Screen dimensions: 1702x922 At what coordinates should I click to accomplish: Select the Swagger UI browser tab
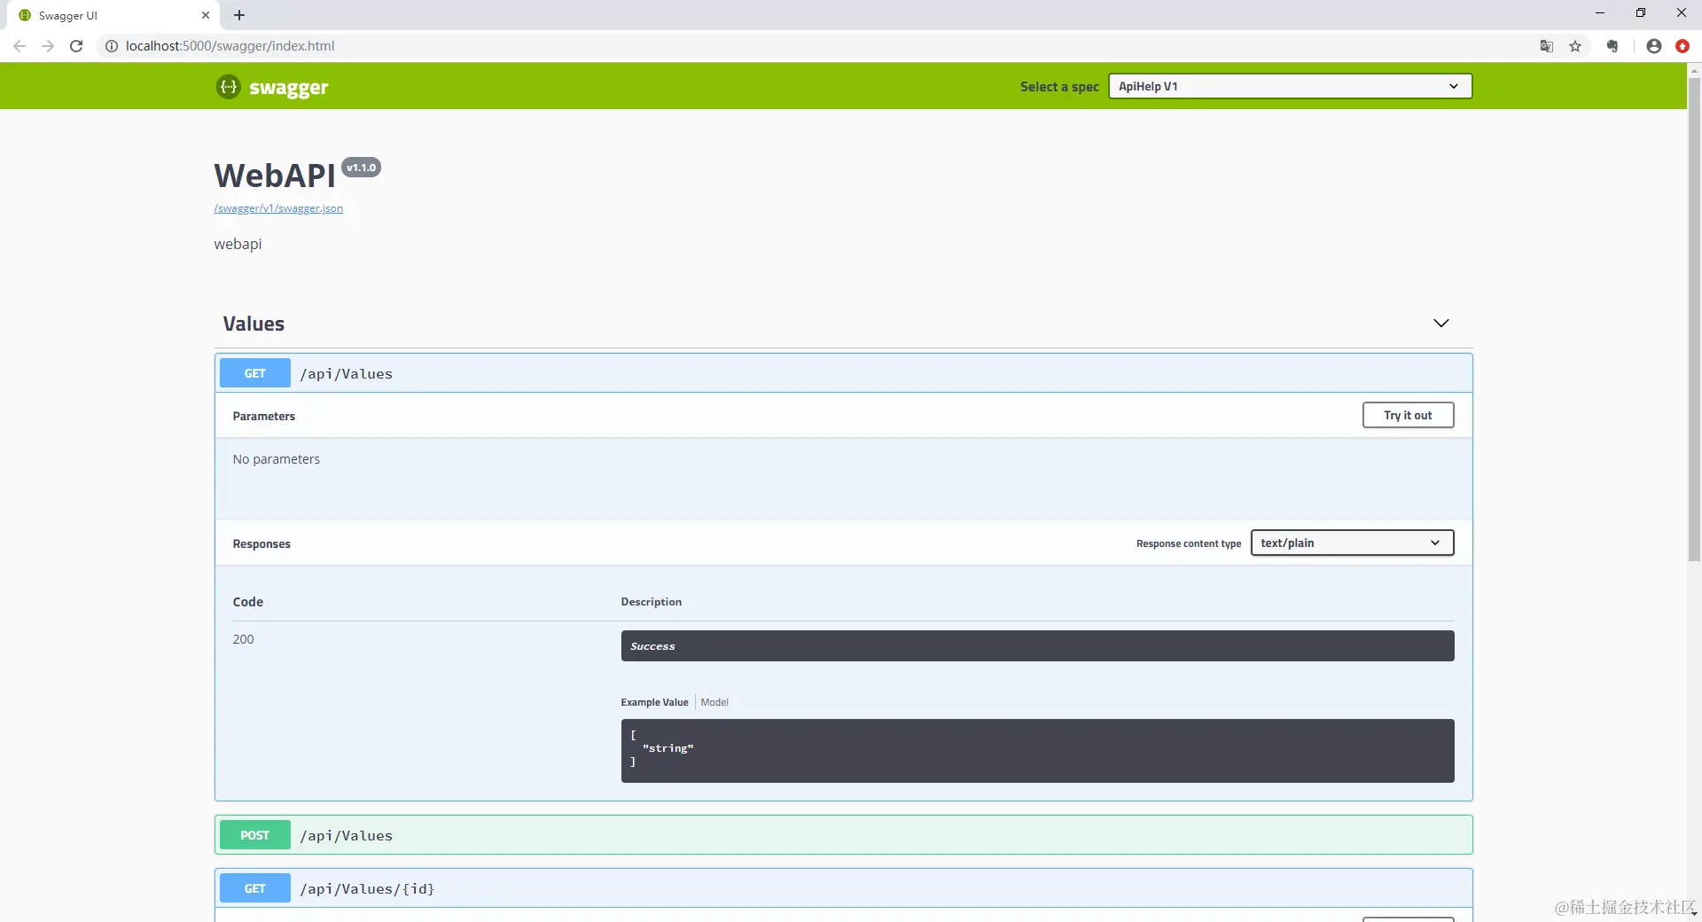[x=115, y=15]
